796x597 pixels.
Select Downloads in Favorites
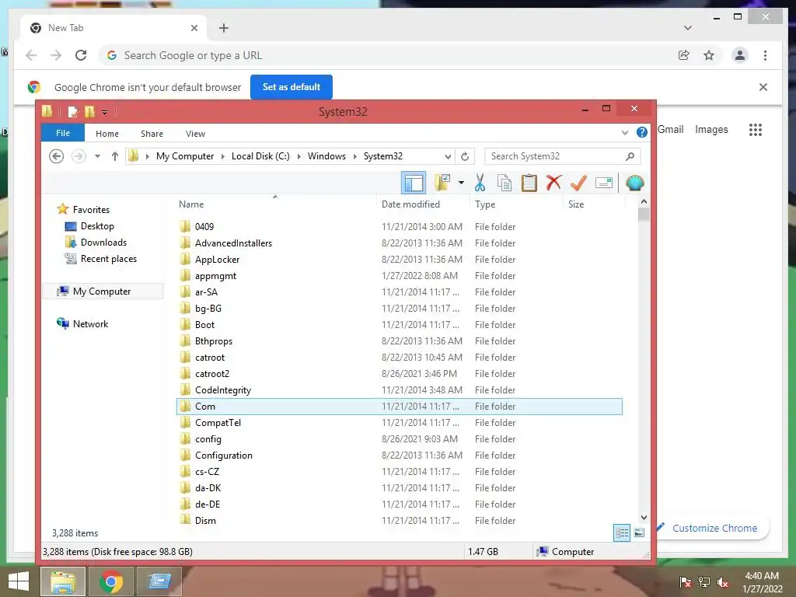coord(103,243)
